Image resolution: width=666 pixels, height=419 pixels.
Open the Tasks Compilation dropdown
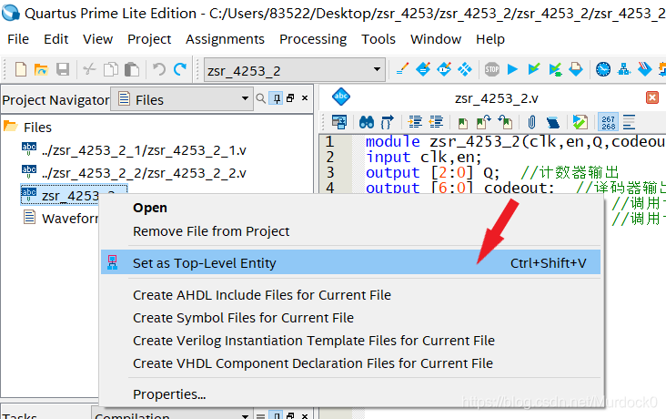click(x=172, y=414)
